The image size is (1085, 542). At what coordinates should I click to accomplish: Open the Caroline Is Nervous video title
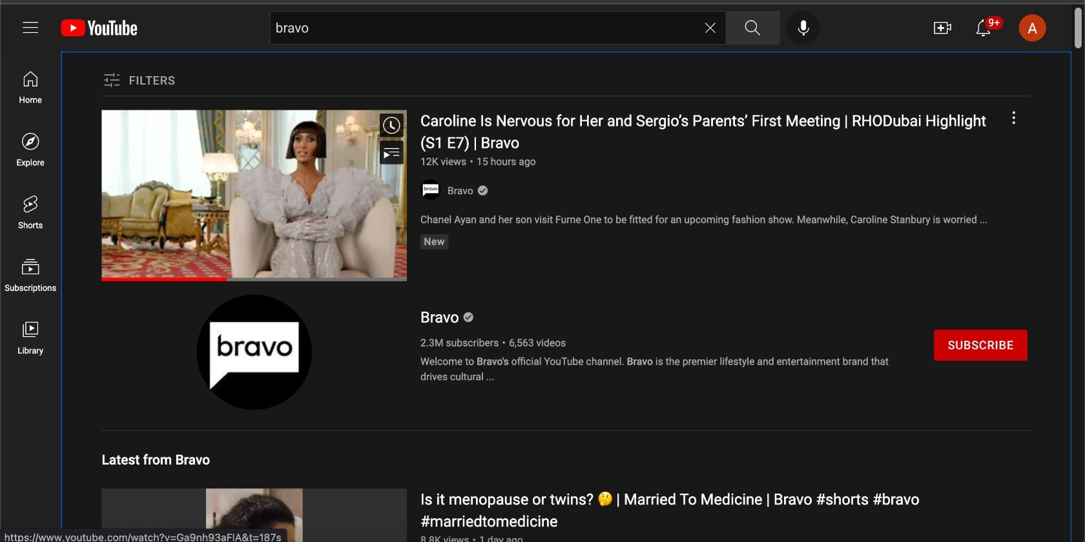[x=703, y=132]
